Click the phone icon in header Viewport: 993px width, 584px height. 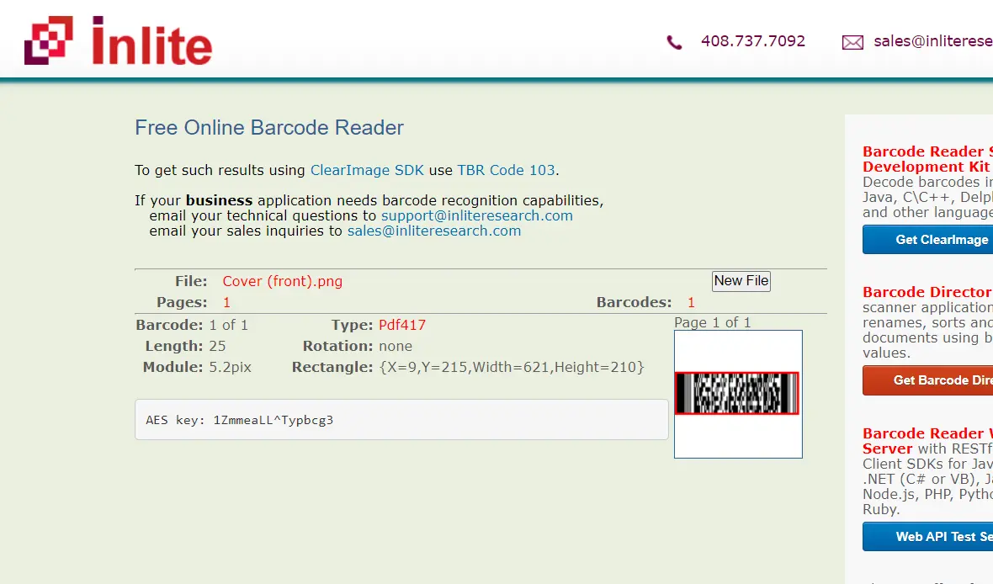(674, 42)
